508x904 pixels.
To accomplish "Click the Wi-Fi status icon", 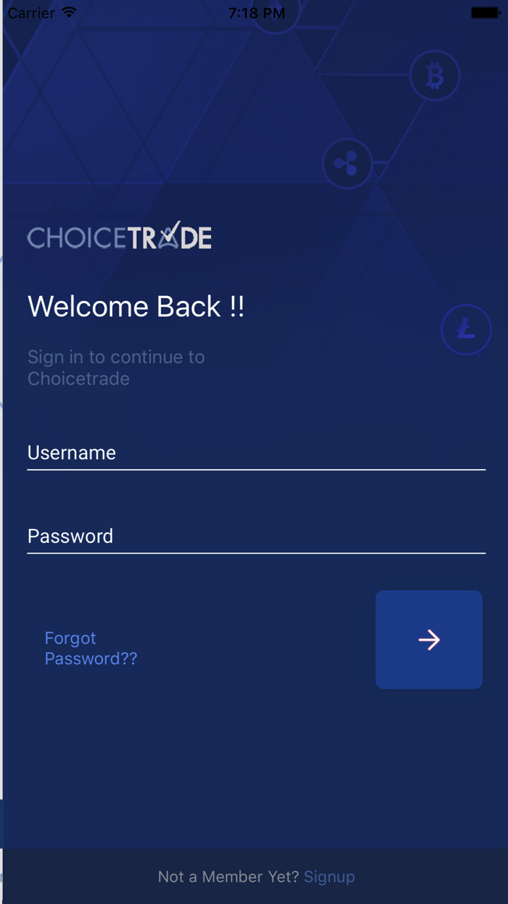I will [x=68, y=13].
